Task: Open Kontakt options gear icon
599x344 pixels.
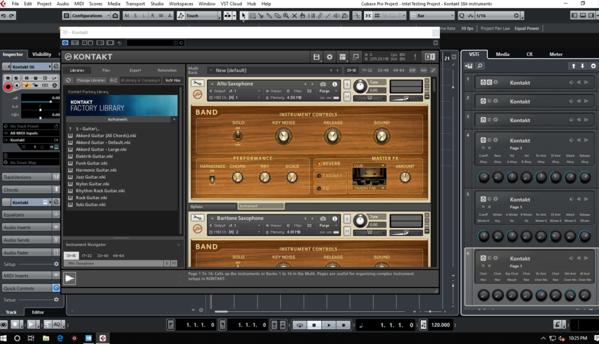Action: tap(329, 57)
